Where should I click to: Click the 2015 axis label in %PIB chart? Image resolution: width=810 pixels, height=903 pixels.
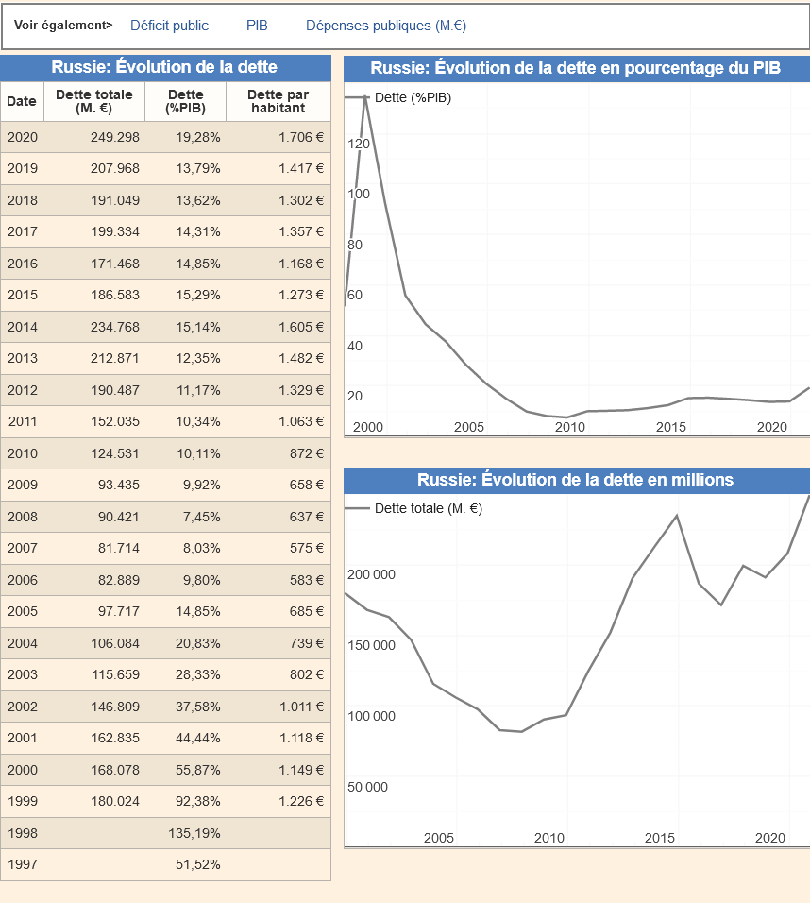[x=670, y=427]
